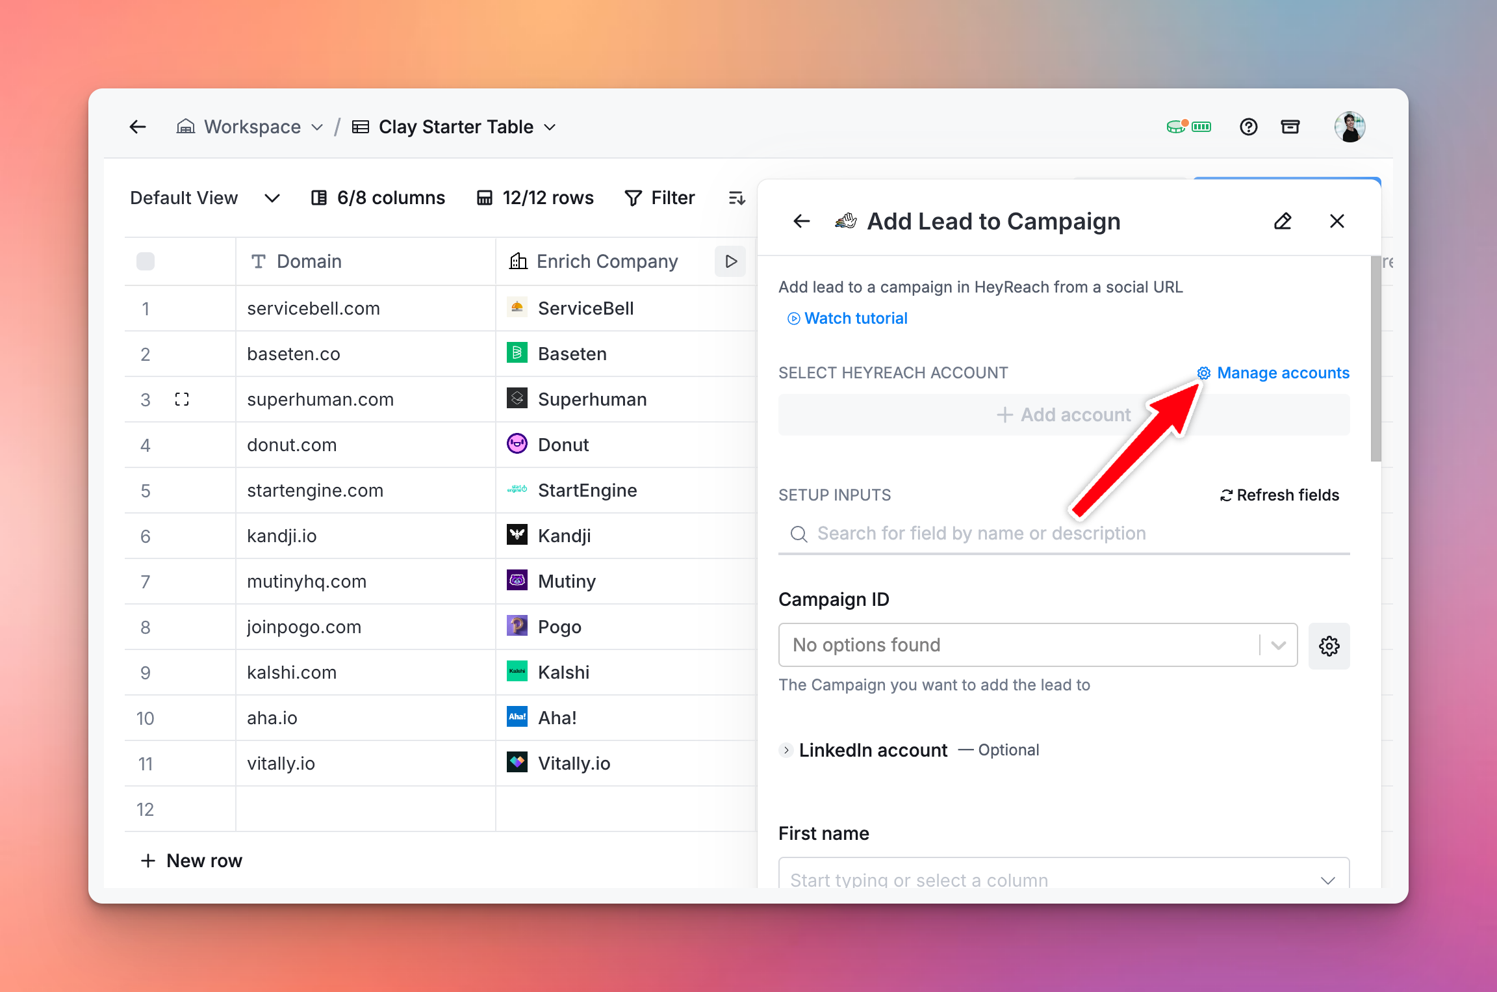Select the aha.io domain cell
1497x992 pixels.
tap(365, 718)
